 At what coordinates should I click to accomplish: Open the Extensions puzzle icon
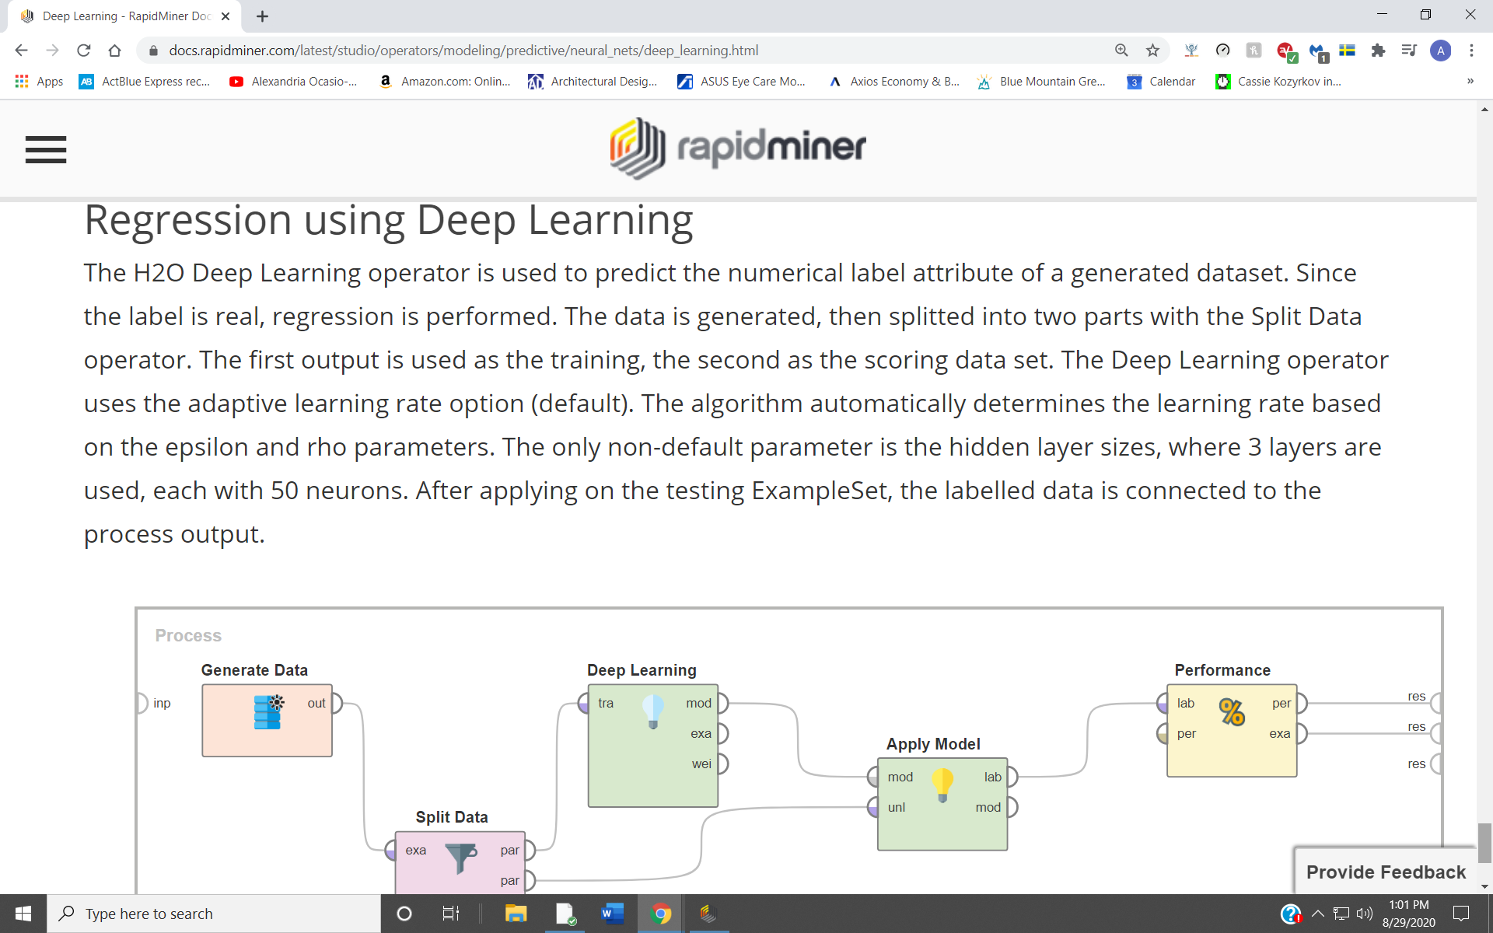click(1378, 51)
